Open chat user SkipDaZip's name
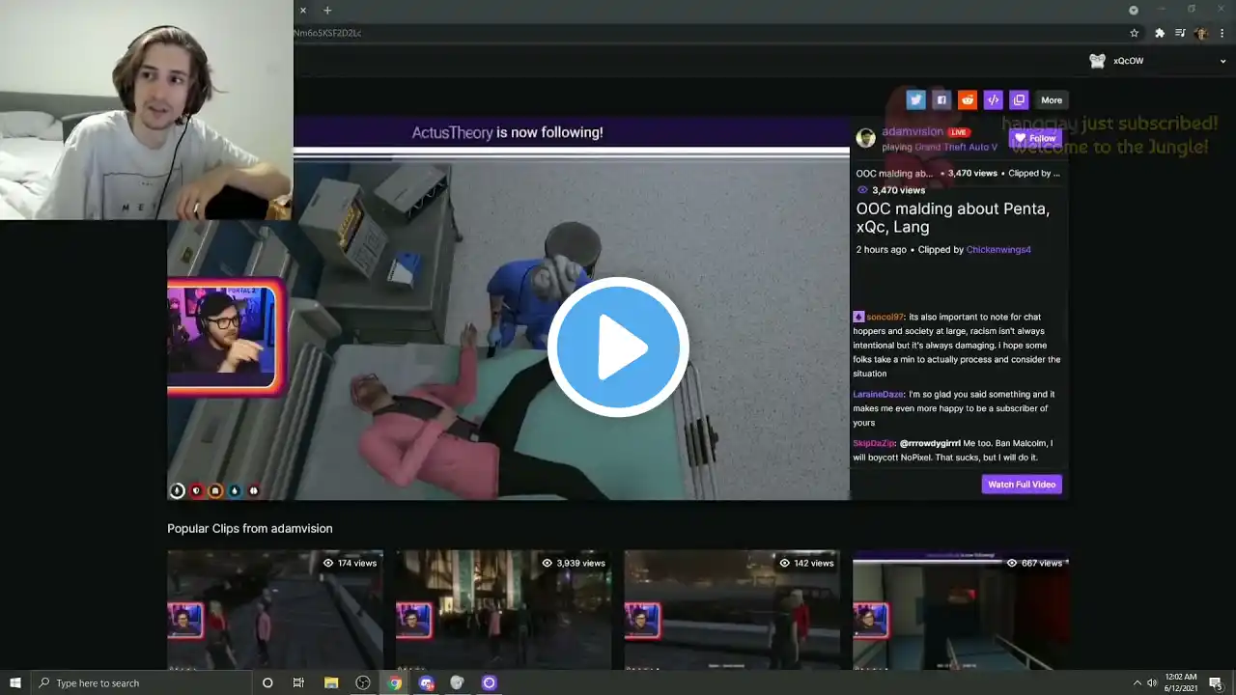Image resolution: width=1236 pixels, height=695 pixels. tap(874, 443)
